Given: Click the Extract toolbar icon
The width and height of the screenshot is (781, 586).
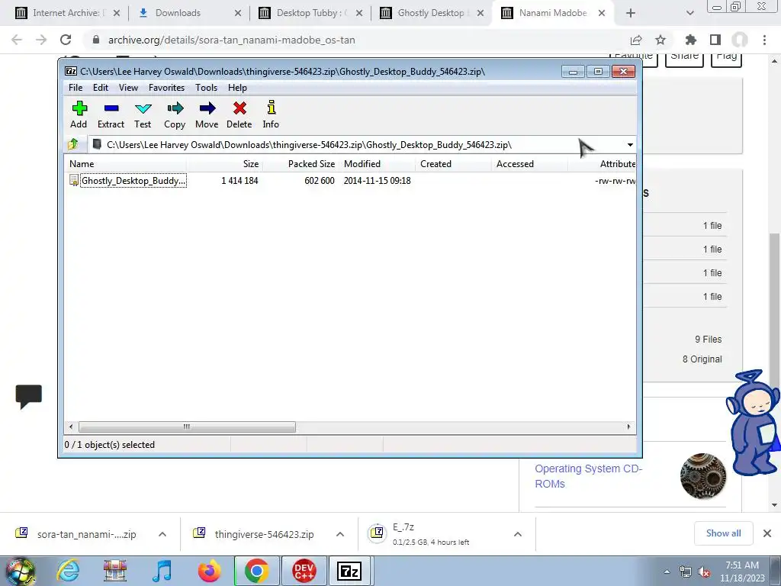Looking at the screenshot, I should click(x=111, y=114).
